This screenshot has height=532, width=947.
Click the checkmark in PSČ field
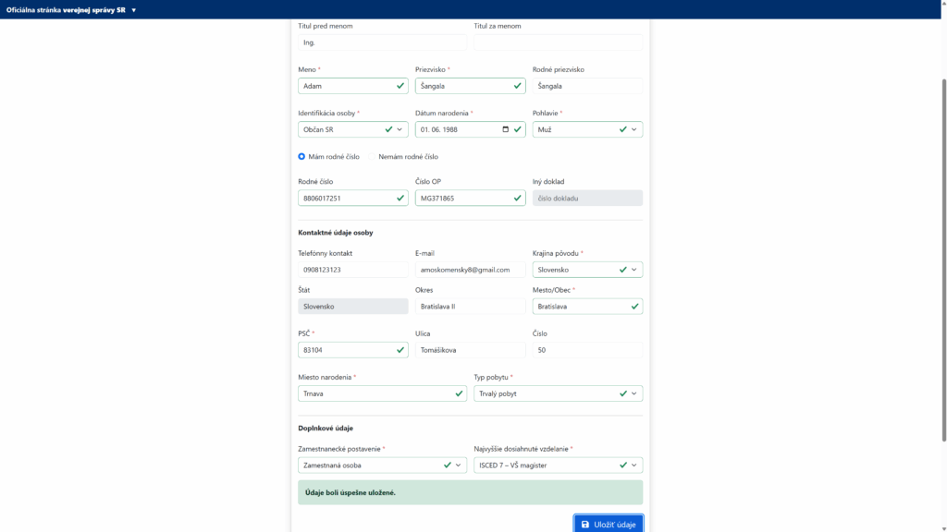[x=400, y=350]
